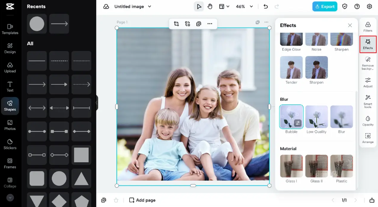Open the Collage sidebar tab
This screenshot has height=207, width=378.
(10, 183)
